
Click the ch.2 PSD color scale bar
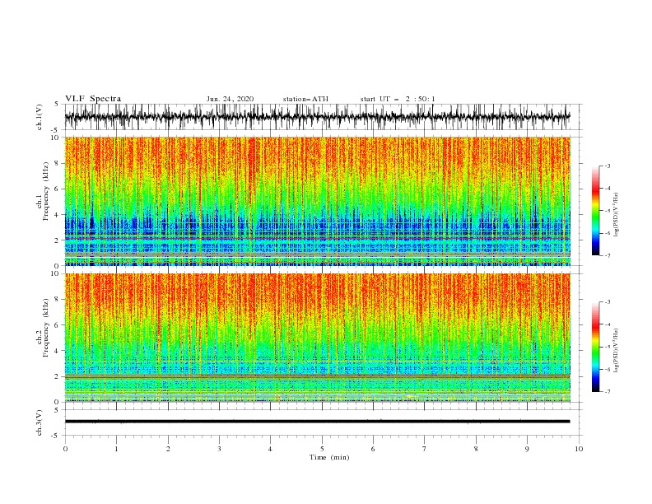coord(595,347)
